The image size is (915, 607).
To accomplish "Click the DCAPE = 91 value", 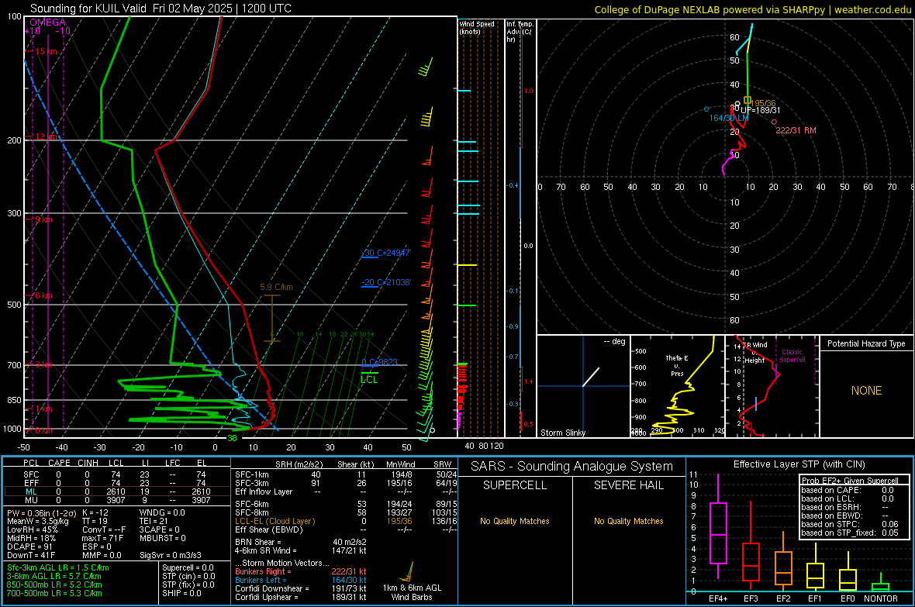I will (x=29, y=547).
